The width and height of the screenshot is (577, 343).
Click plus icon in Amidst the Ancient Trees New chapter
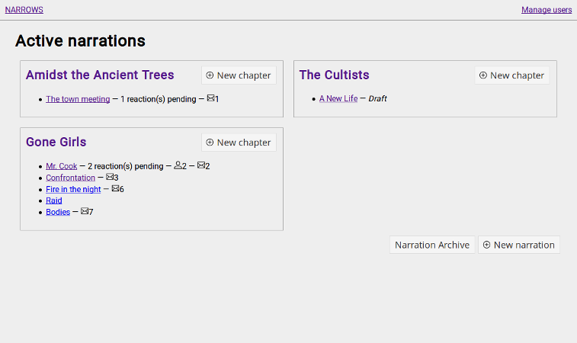(x=210, y=75)
